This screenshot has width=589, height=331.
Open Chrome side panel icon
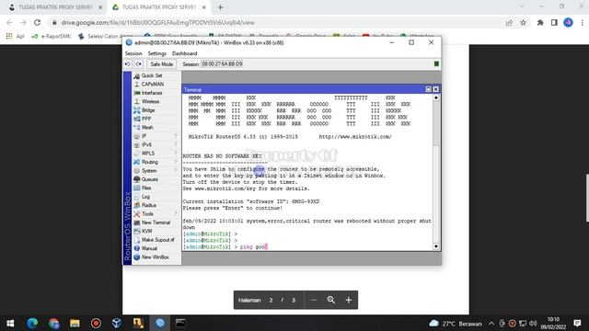[x=554, y=22]
